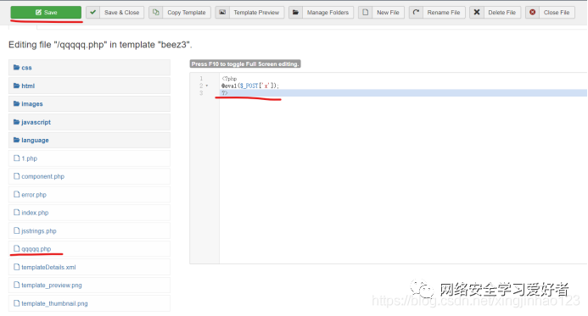Image resolution: width=588 pixels, height=316 pixels.
Task: Click the Copy Template button label
Action: (x=187, y=13)
